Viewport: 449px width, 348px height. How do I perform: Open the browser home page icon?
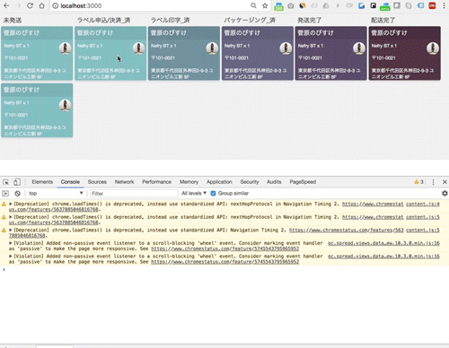[42, 5]
